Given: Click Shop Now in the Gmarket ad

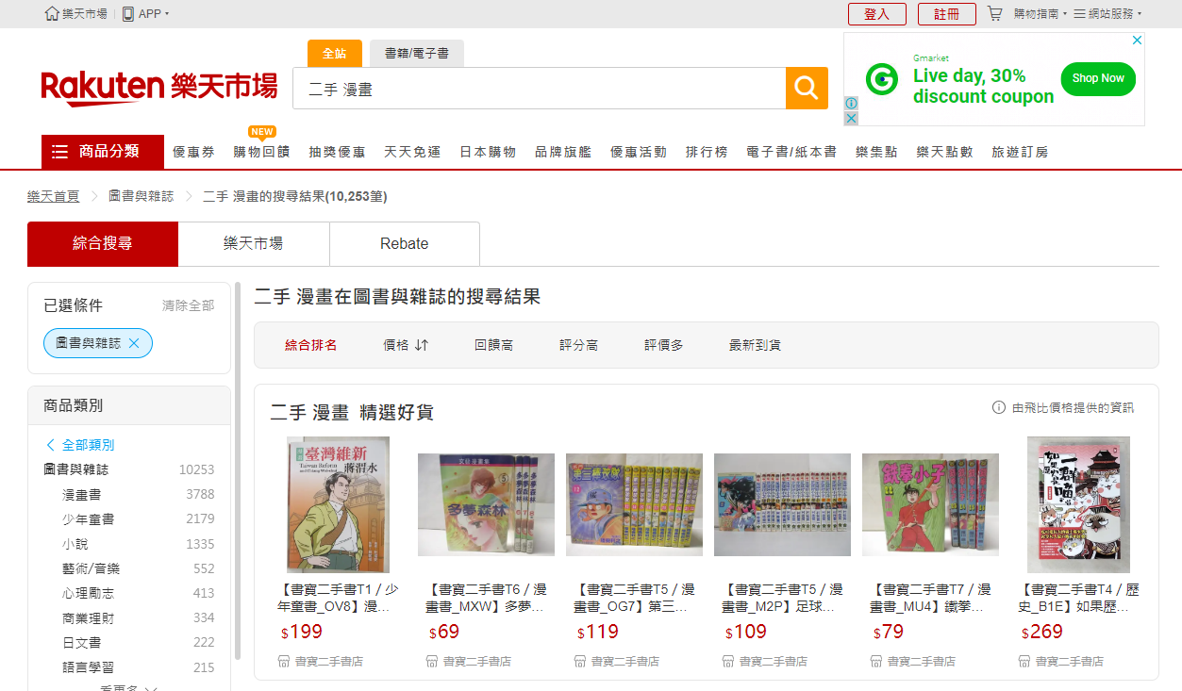Looking at the screenshot, I should (1098, 79).
